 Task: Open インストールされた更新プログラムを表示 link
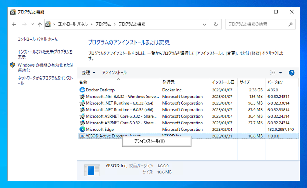45,54
